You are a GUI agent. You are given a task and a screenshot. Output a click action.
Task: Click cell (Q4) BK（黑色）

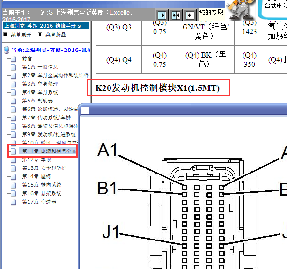coord(206,59)
